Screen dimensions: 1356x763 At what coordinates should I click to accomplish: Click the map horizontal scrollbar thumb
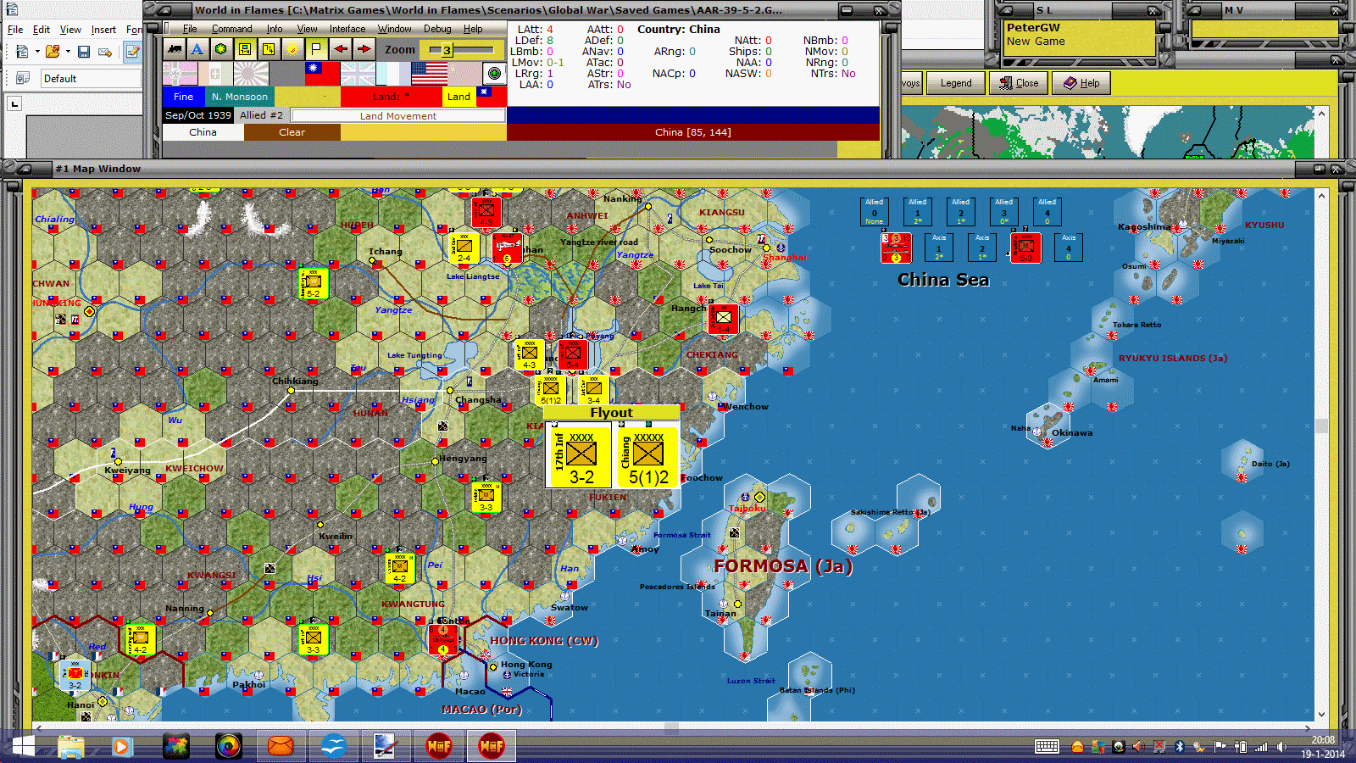(671, 727)
